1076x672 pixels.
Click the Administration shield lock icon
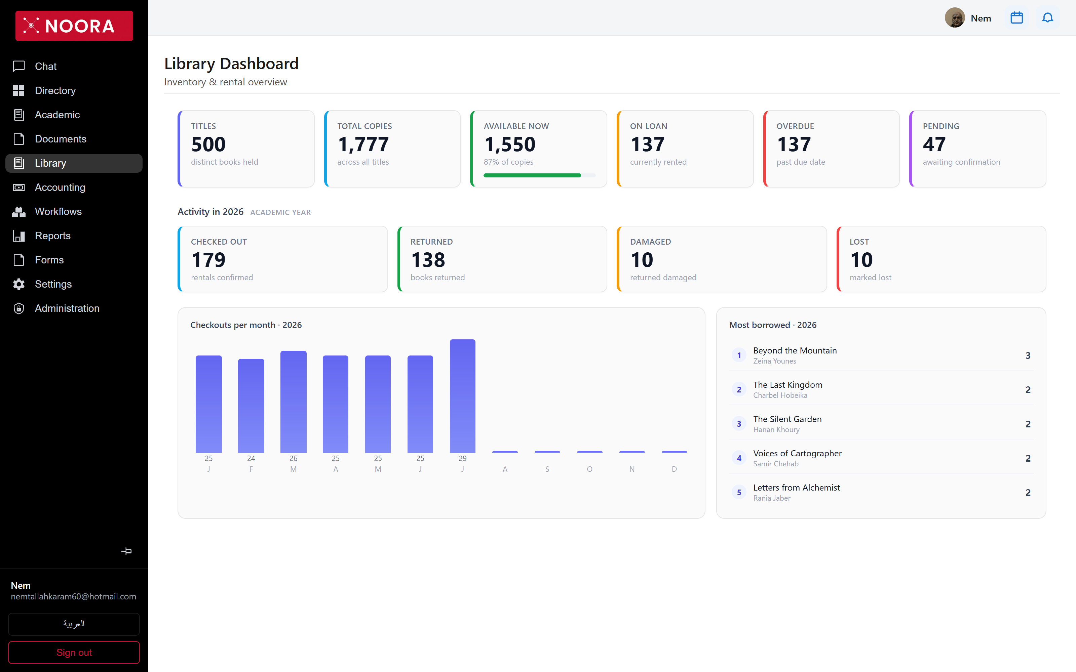(x=19, y=308)
